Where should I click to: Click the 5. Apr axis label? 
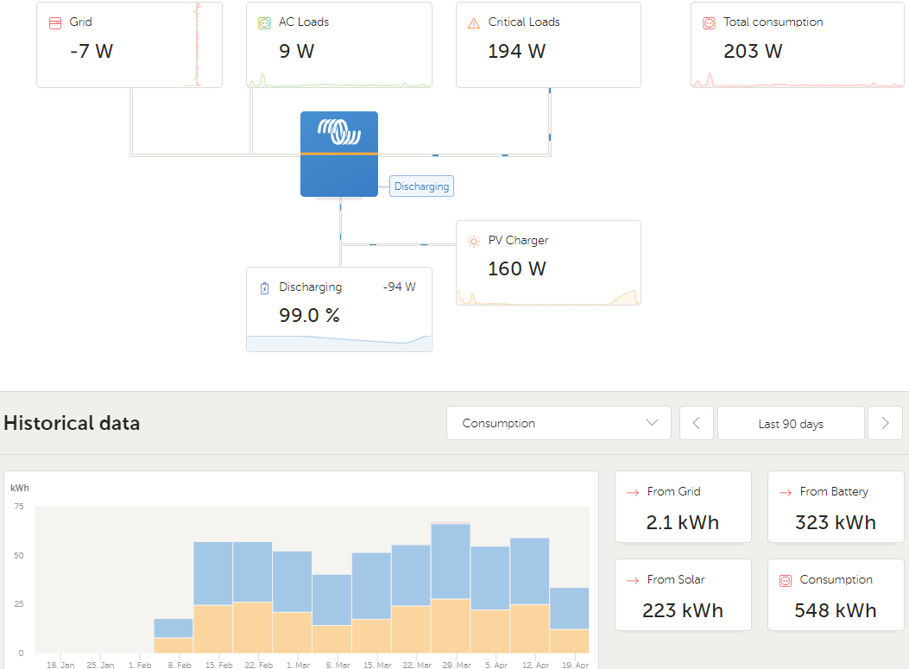[x=496, y=665]
